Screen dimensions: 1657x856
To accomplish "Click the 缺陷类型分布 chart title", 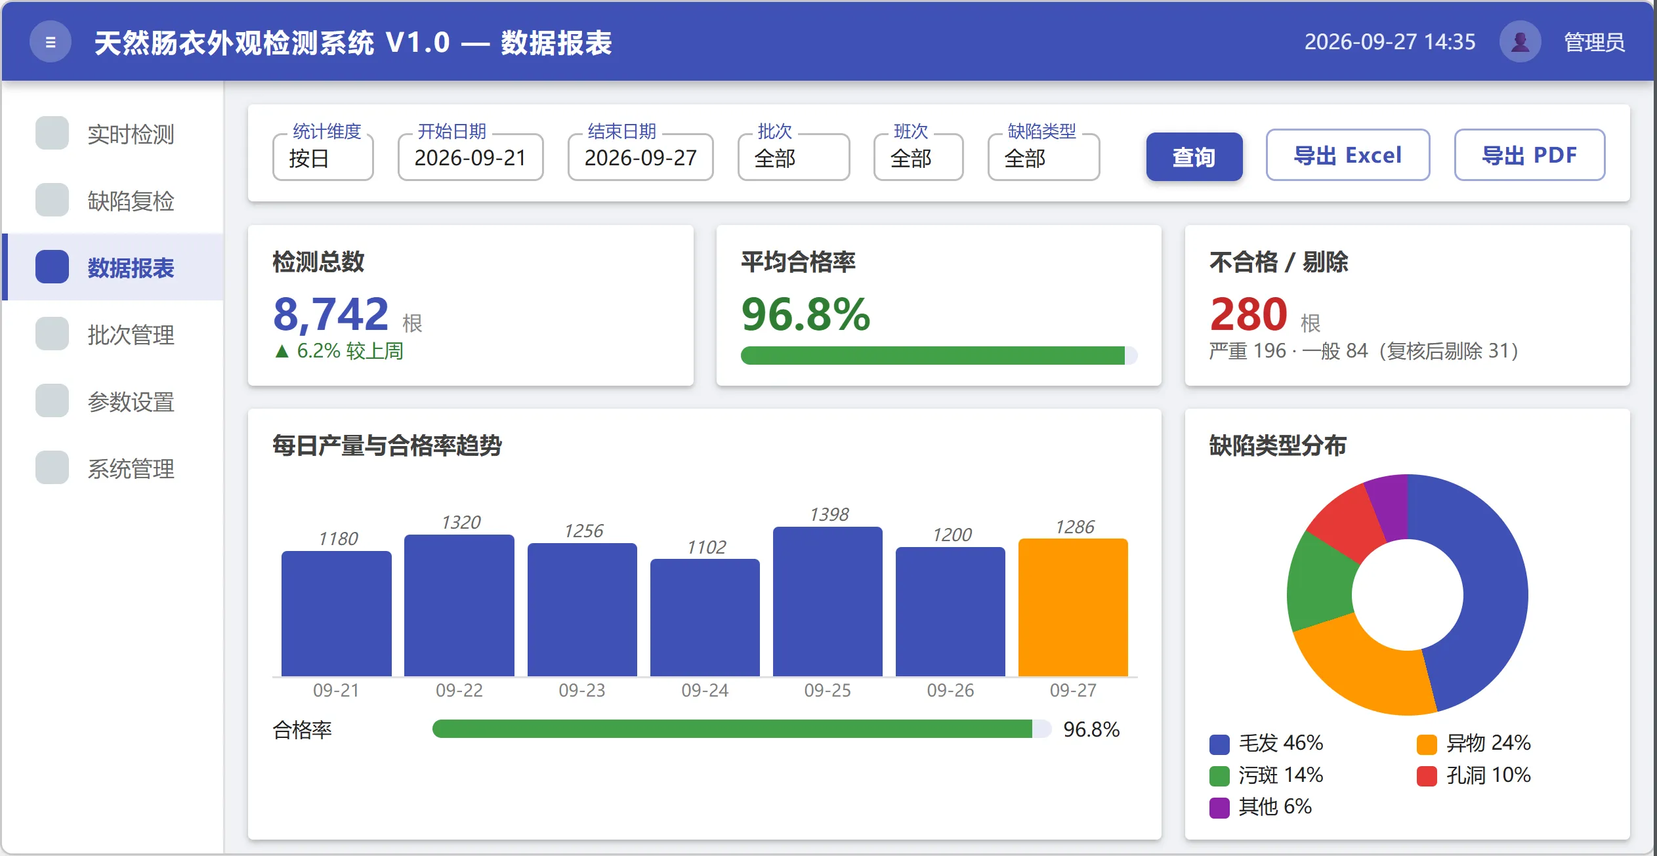I will click(x=1278, y=445).
